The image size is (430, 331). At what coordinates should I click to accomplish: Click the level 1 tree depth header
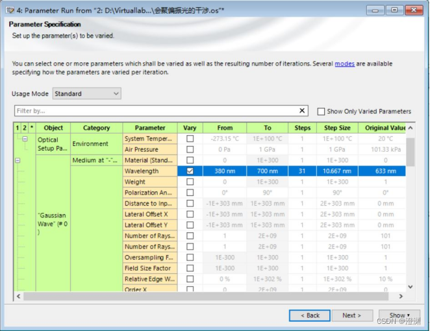point(17,128)
